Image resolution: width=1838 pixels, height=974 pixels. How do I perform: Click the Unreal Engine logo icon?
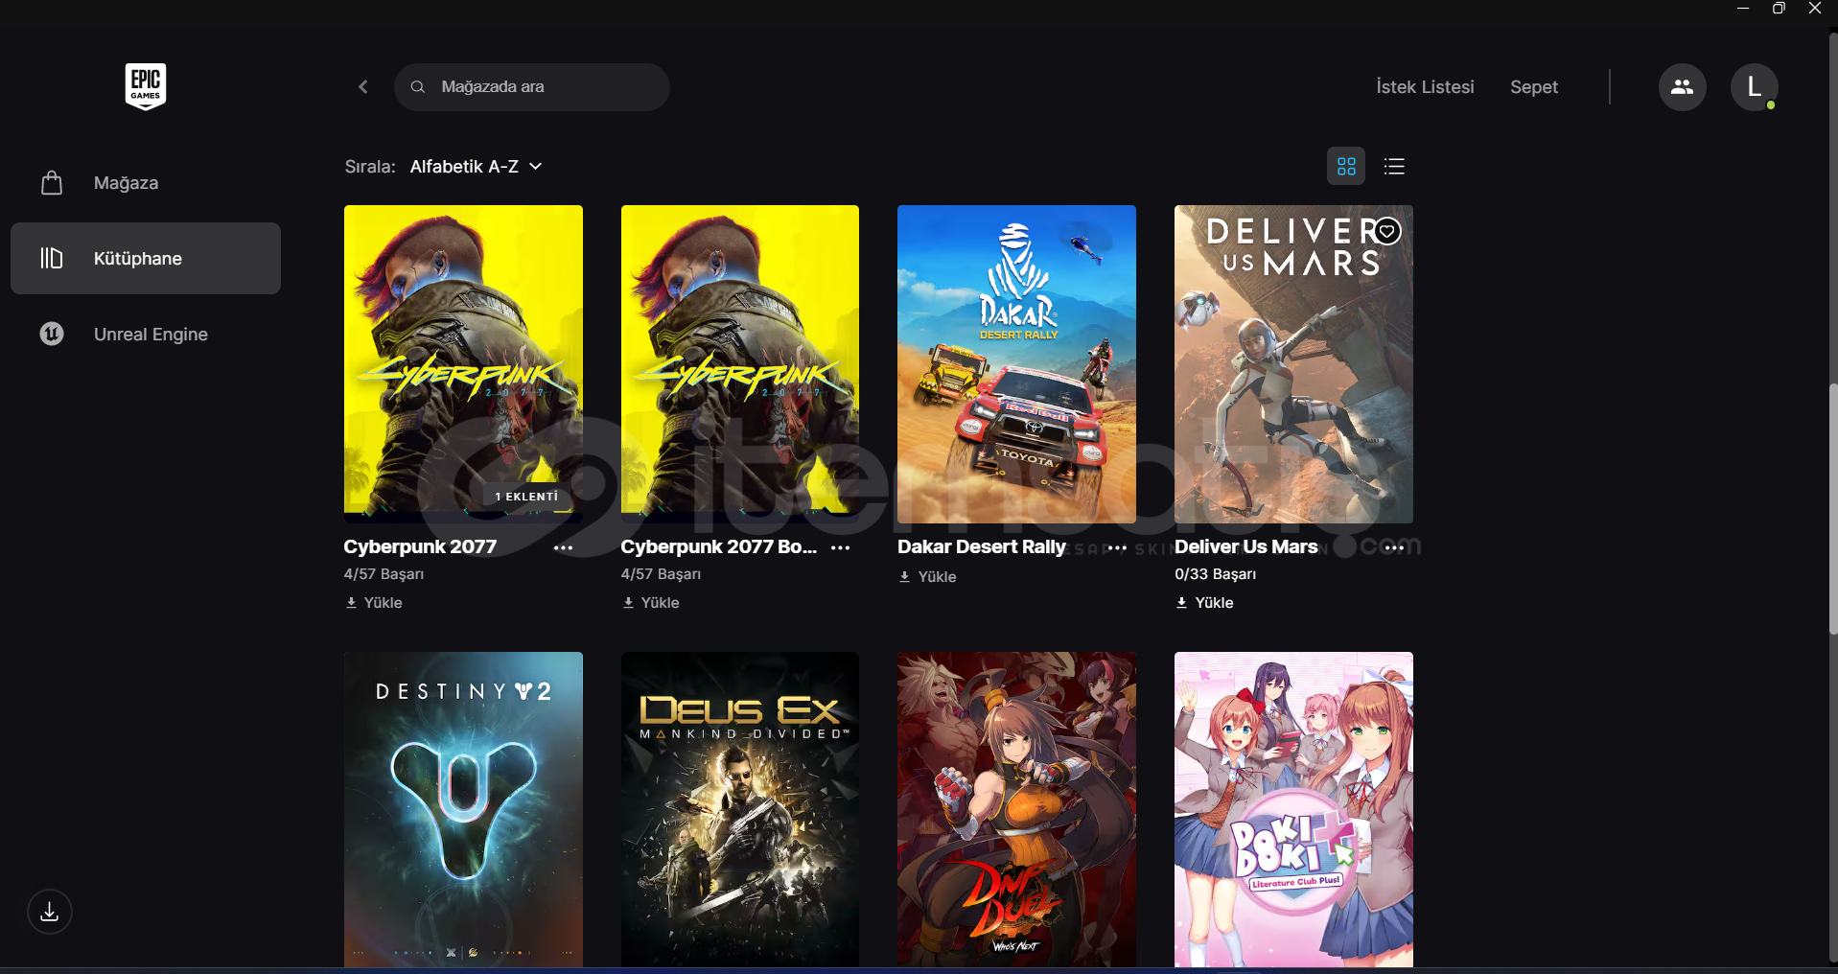[x=52, y=334]
